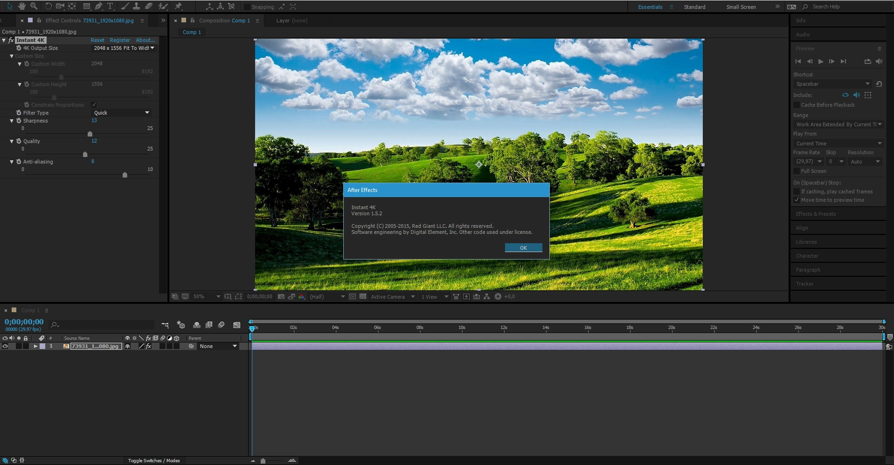Open the composition flowchart icon in viewer
Image resolution: width=894 pixels, height=465 pixels.
pyautogui.click(x=487, y=296)
